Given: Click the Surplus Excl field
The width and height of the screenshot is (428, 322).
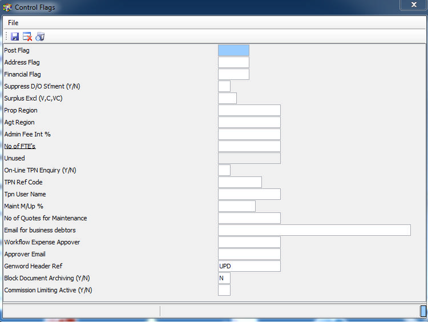Looking at the screenshot, I should pyautogui.click(x=227, y=98).
